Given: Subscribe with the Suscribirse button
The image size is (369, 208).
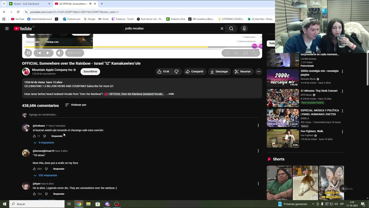Looking at the screenshot, I should [x=90, y=72].
